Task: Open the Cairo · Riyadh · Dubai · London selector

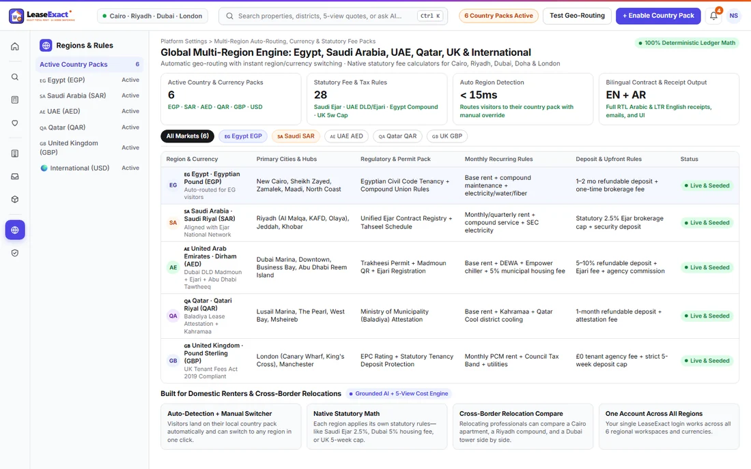Action: click(152, 16)
